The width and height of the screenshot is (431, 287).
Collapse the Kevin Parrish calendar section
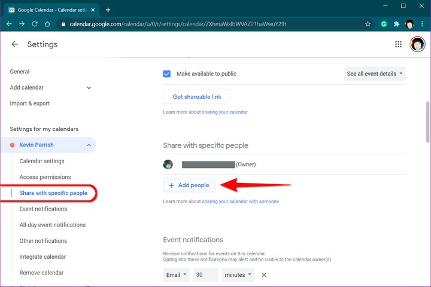pos(89,145)
